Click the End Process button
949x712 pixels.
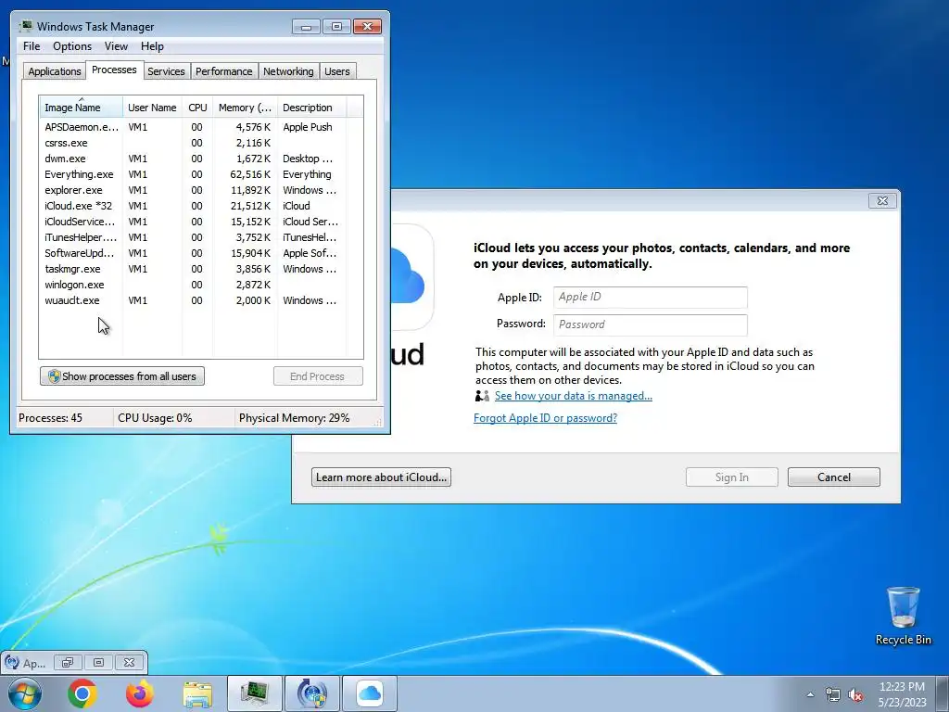point(318,376)
